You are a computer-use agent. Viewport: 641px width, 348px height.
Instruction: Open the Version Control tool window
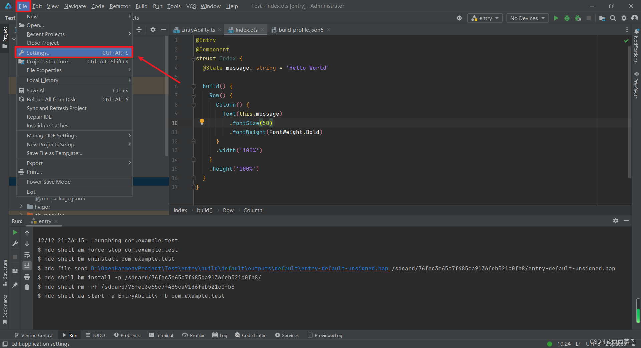34,335
